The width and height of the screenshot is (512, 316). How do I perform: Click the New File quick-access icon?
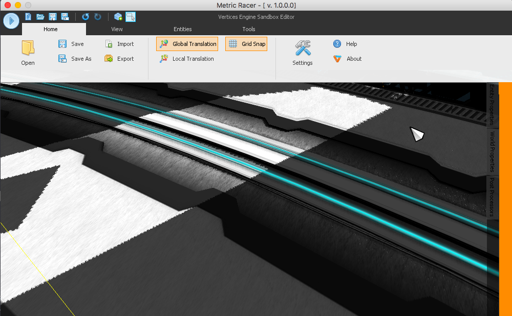[x=28, y=17]
